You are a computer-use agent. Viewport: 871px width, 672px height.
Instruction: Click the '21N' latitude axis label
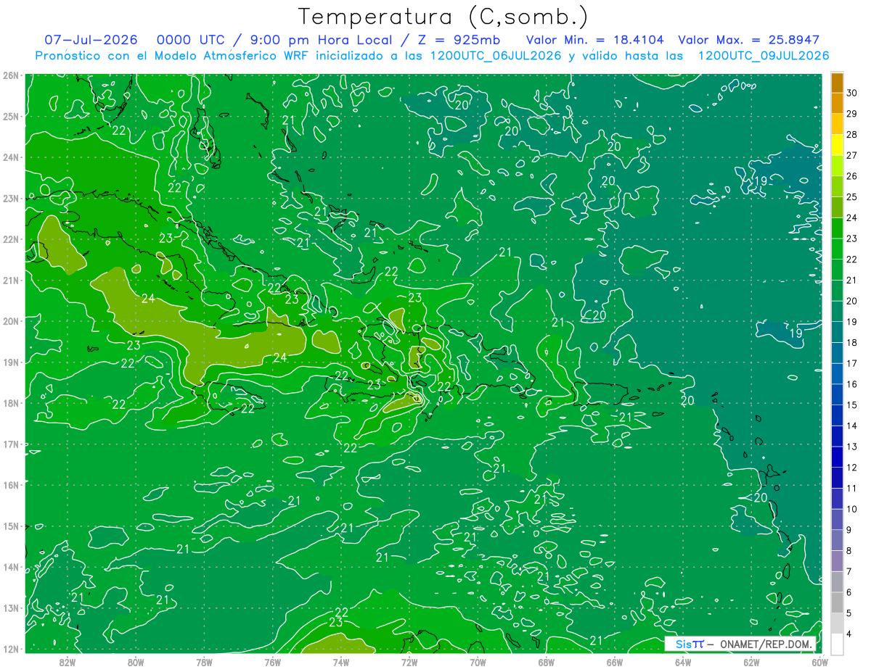tap(10, 281)
